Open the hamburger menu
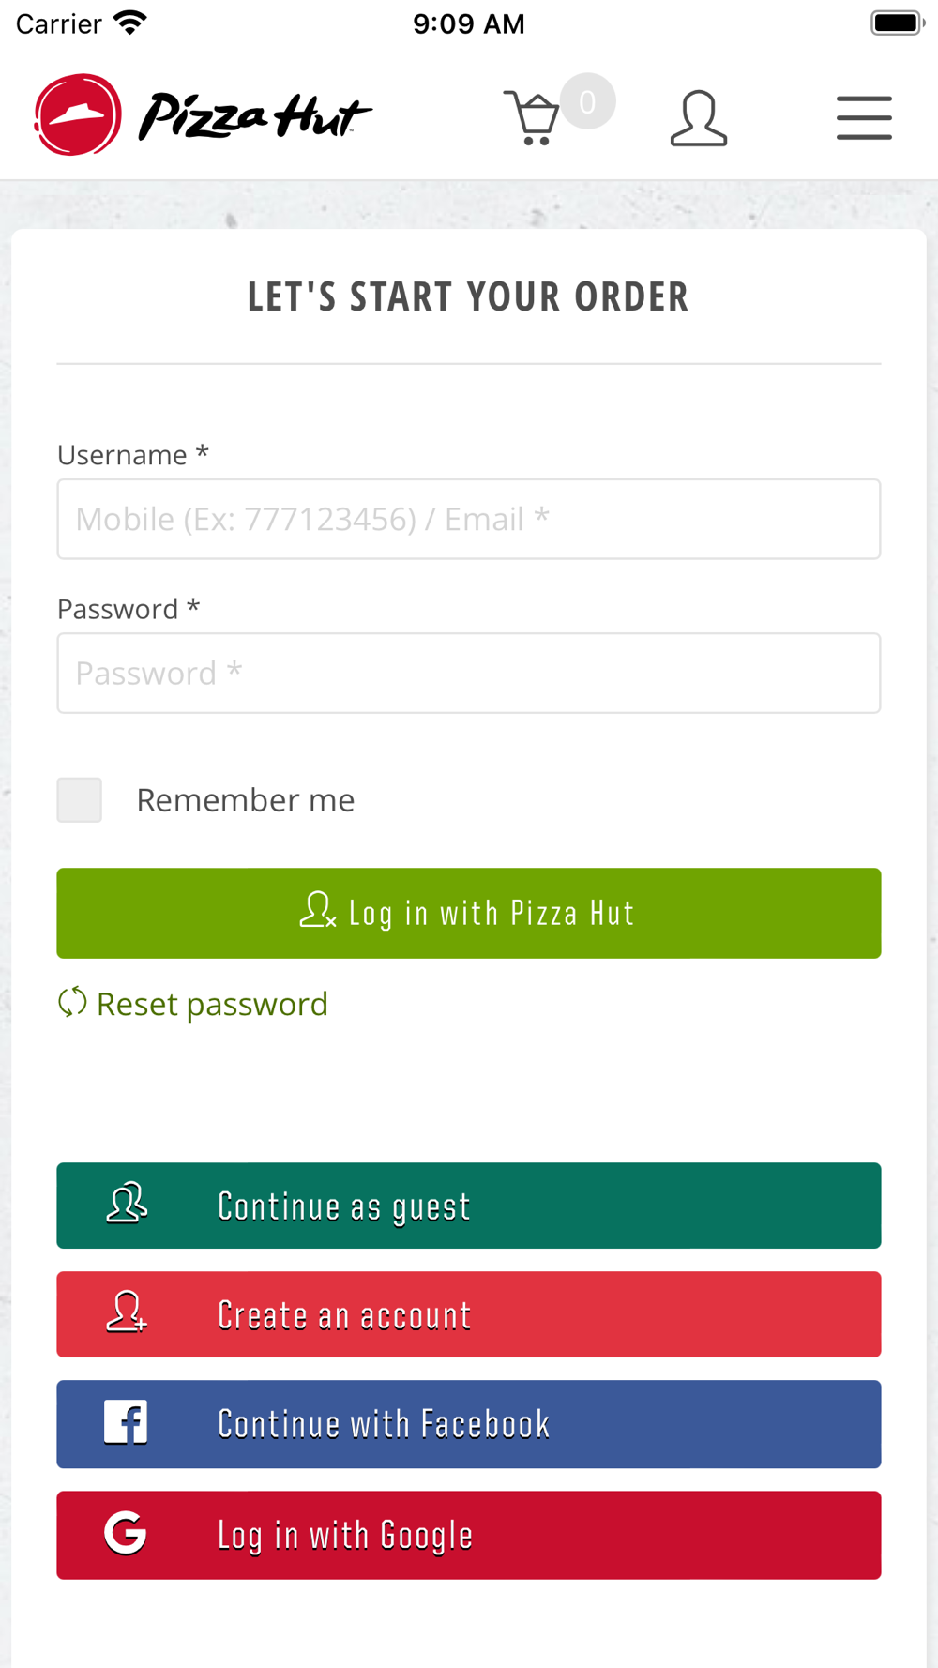This screenshot has width=938, height=1668. click(x=864, y=118)
